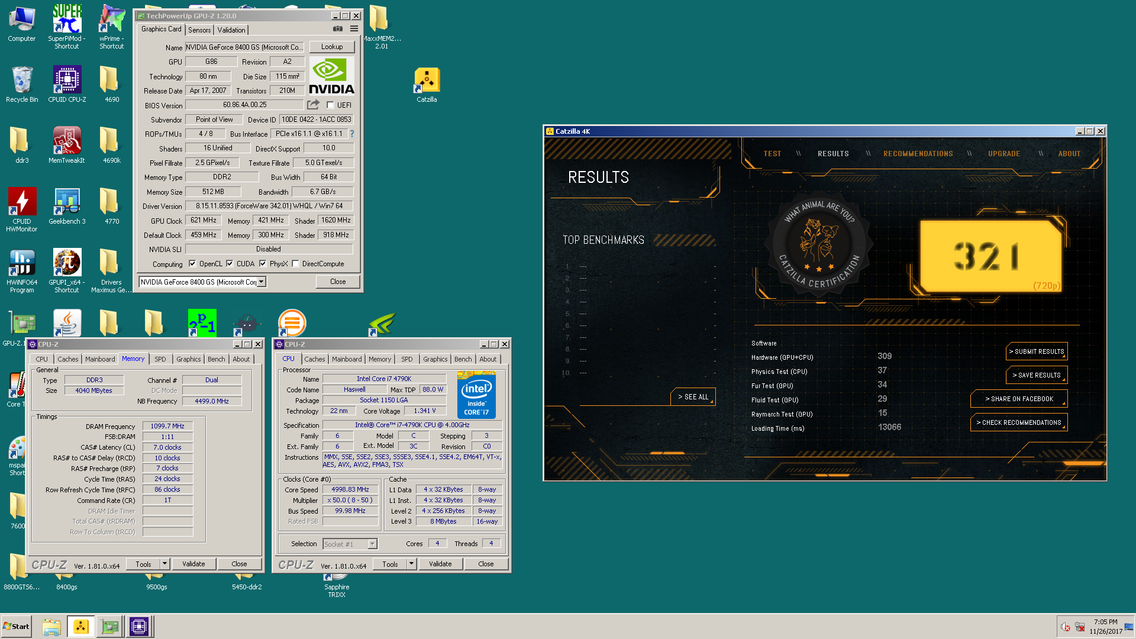Screen dimensions: 1136x639
Task: Switch to GPU-Z taskbar icon
Action: tap(110, 627)
